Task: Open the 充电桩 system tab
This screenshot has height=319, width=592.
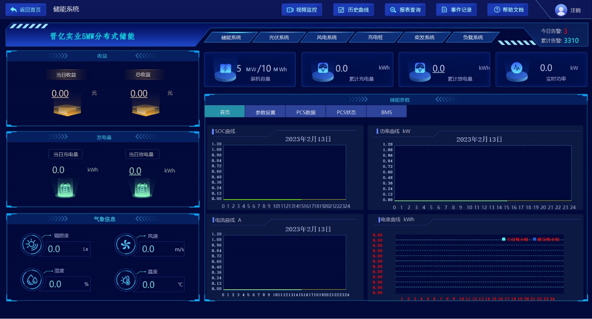Action: point(375,37)
